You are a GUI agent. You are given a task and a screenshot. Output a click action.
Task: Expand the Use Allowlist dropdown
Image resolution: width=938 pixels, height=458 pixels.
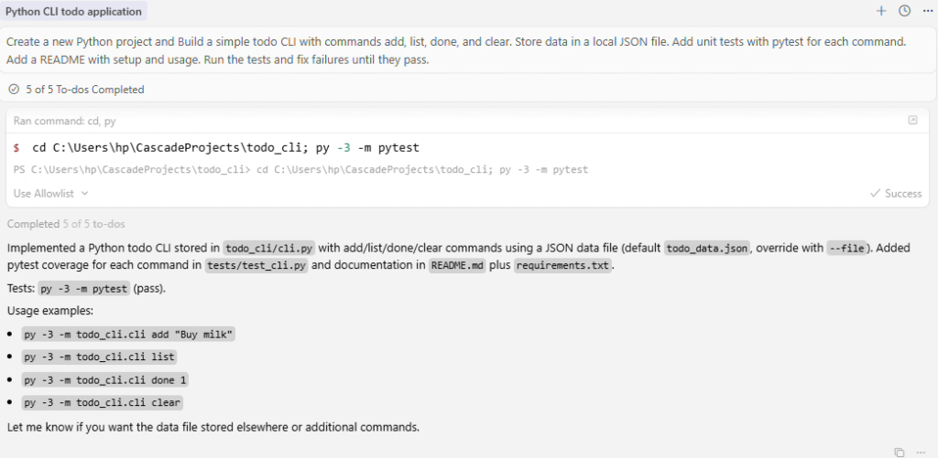tap(51, 194)
